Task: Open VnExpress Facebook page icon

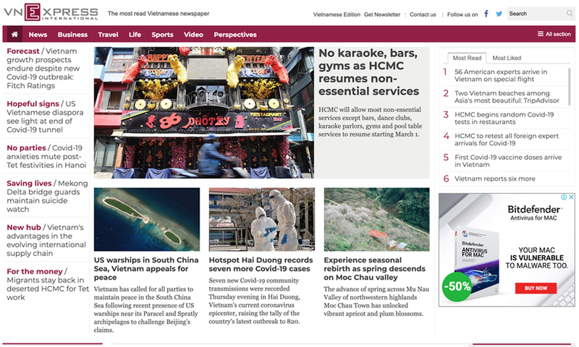Action: click(486, 14)
